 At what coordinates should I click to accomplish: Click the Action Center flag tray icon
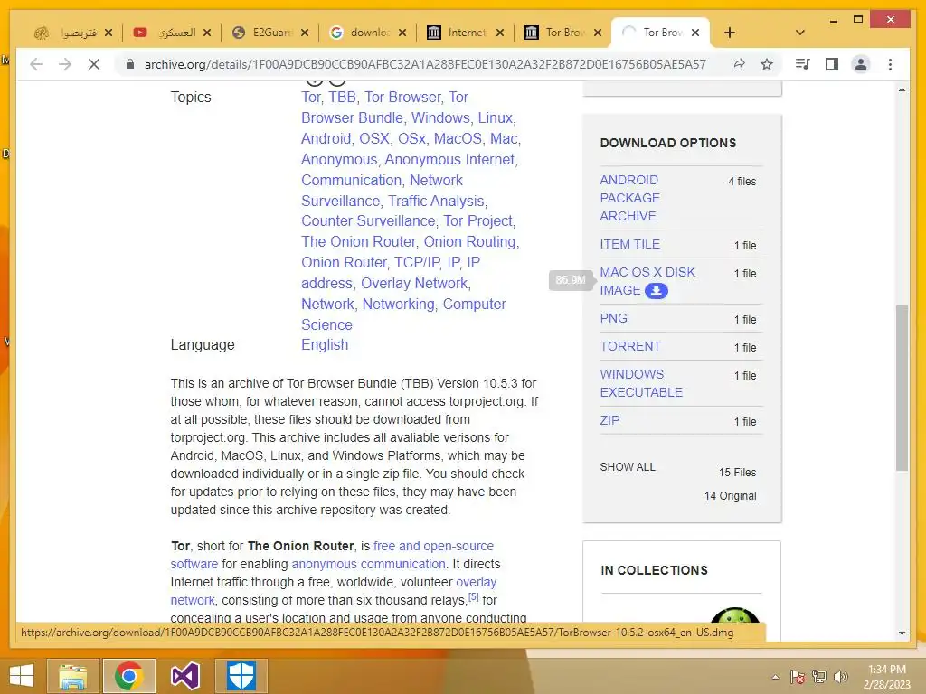coord(798,677)
